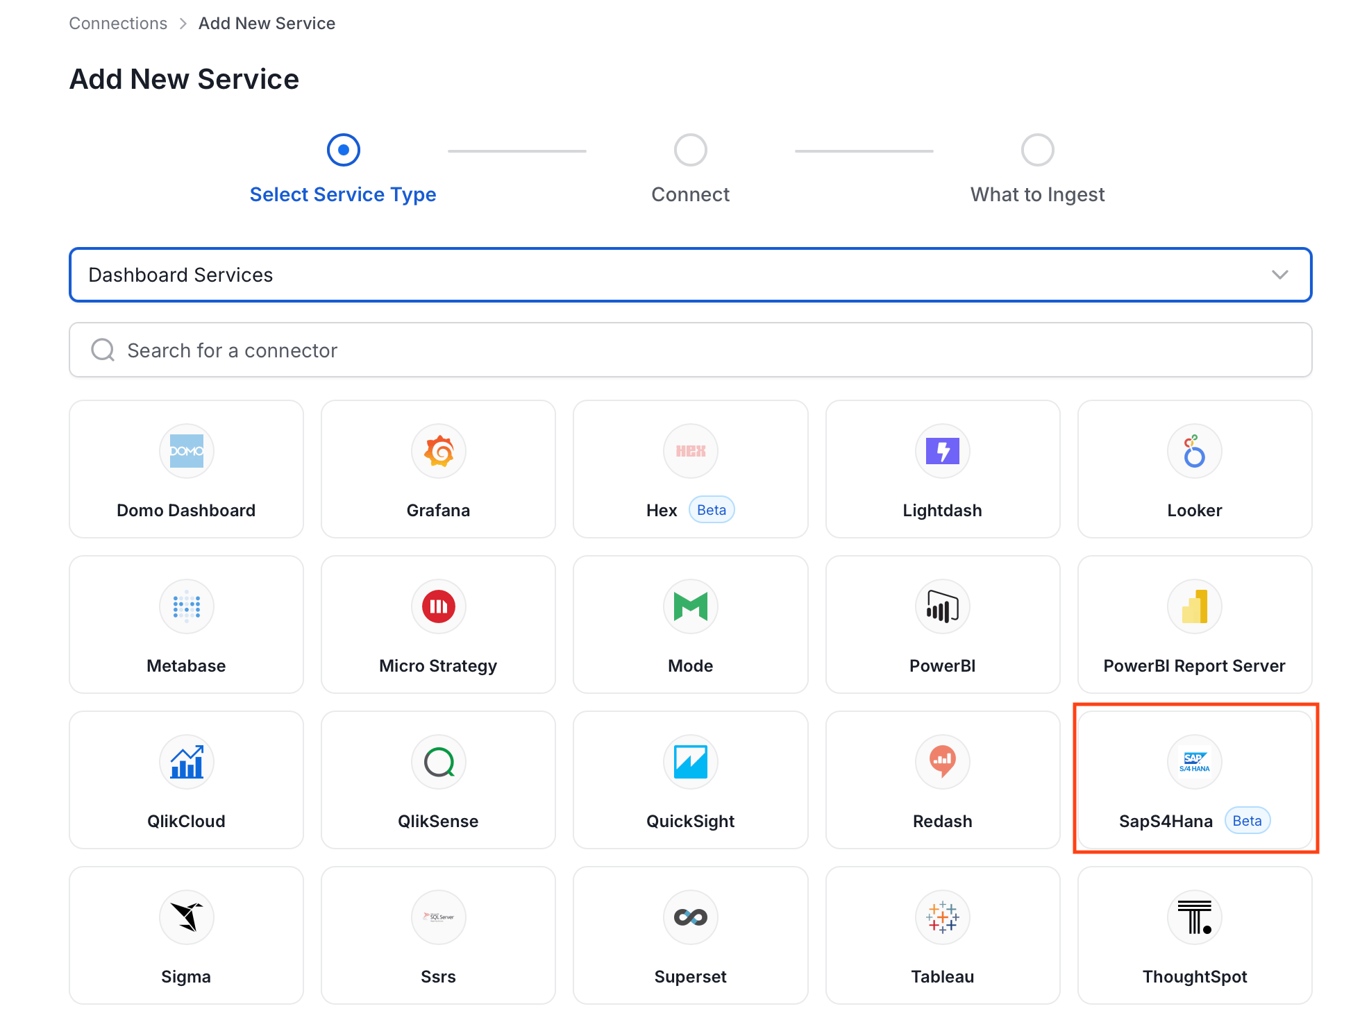Click the Metabase card label
The image size is (1369, 1020).
click(186, 665)
